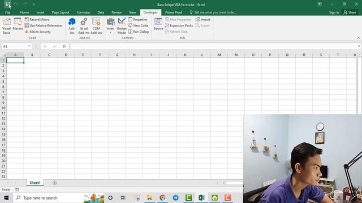Open the XML Source pane
The image size is (362, 203).
(x=158, y=24)
